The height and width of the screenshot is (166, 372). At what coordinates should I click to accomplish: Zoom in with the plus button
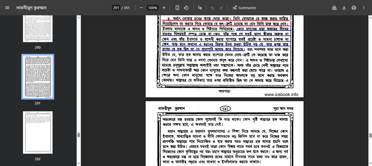164,8
